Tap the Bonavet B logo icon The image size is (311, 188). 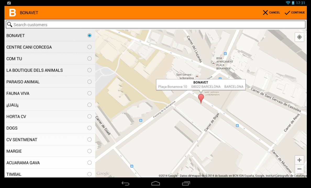click(12, 13)
